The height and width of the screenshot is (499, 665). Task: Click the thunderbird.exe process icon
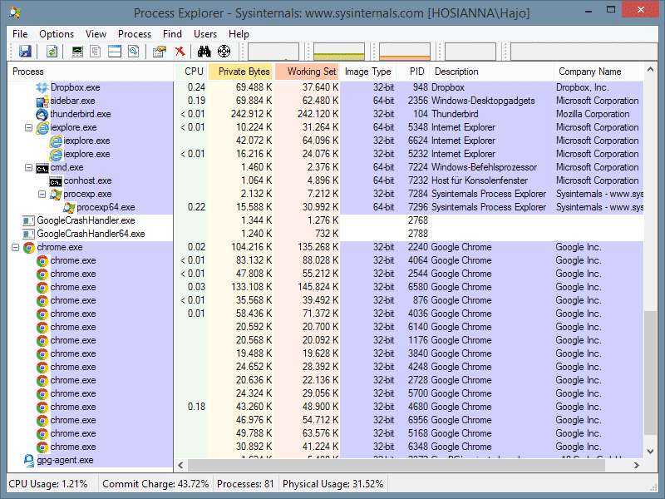(42, 115)
